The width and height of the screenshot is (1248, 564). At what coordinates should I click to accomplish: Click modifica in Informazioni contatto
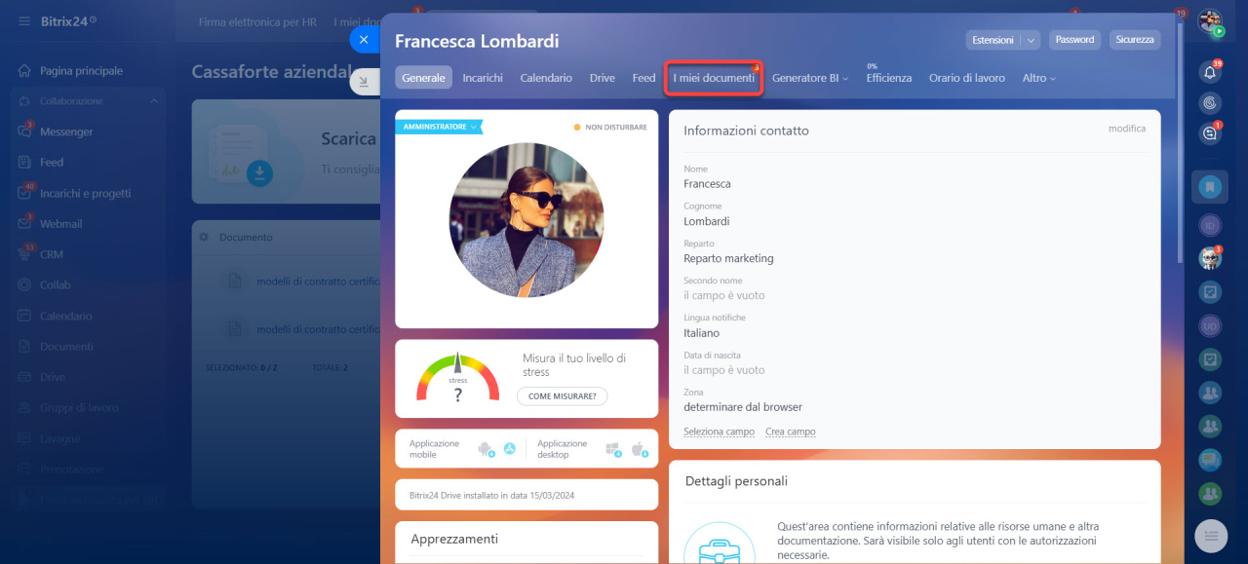tap(1127, 129)
